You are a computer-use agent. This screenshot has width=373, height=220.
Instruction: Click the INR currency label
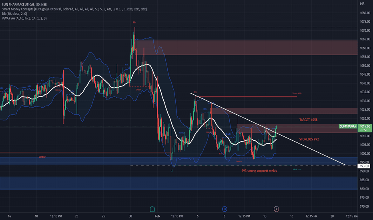tap(362, 4)
